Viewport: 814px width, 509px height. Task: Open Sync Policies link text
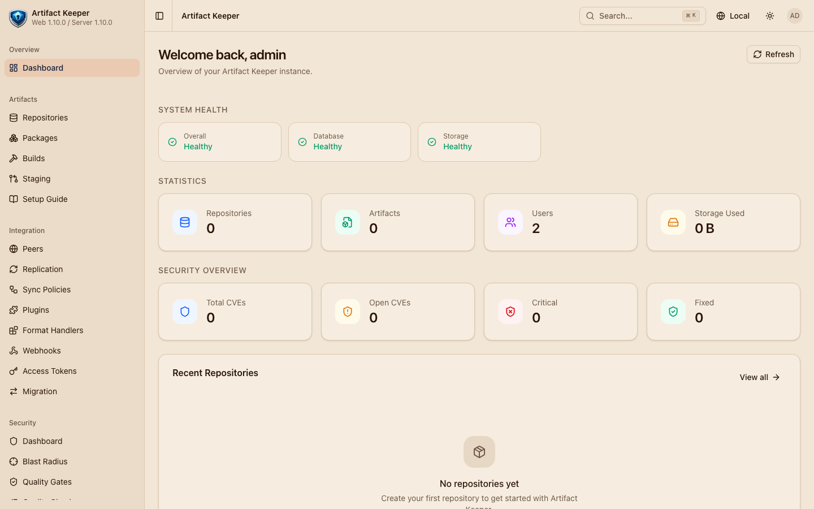click(46, 290)
